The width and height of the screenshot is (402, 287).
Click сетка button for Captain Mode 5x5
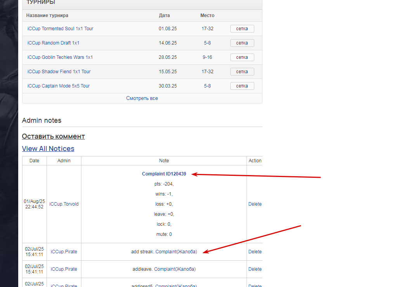point(242,86)
